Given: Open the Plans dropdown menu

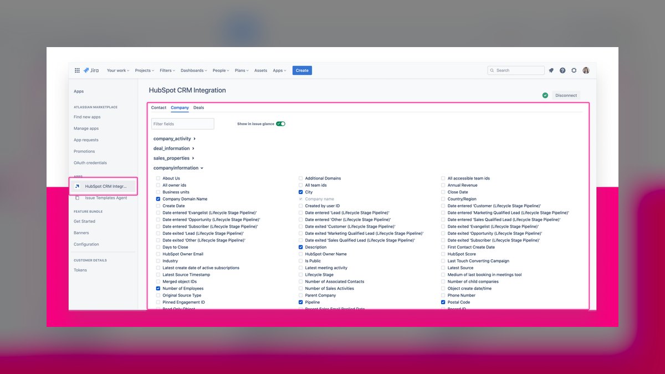Looking at the screenshot, I should (x=242, y=70).
